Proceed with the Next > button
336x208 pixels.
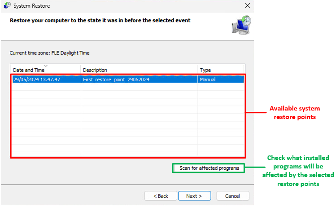pos(194,196)
